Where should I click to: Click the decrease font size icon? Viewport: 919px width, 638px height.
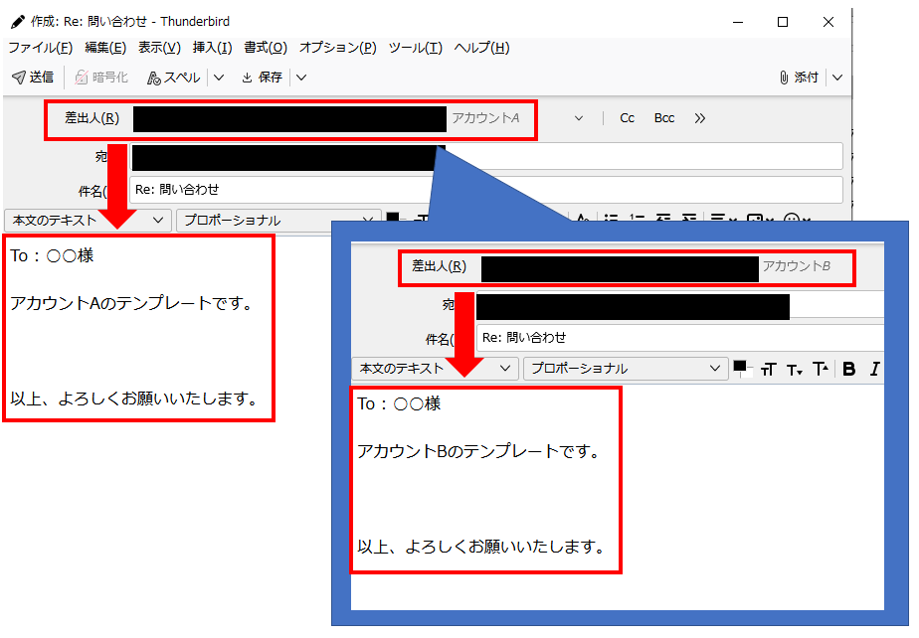793,368
